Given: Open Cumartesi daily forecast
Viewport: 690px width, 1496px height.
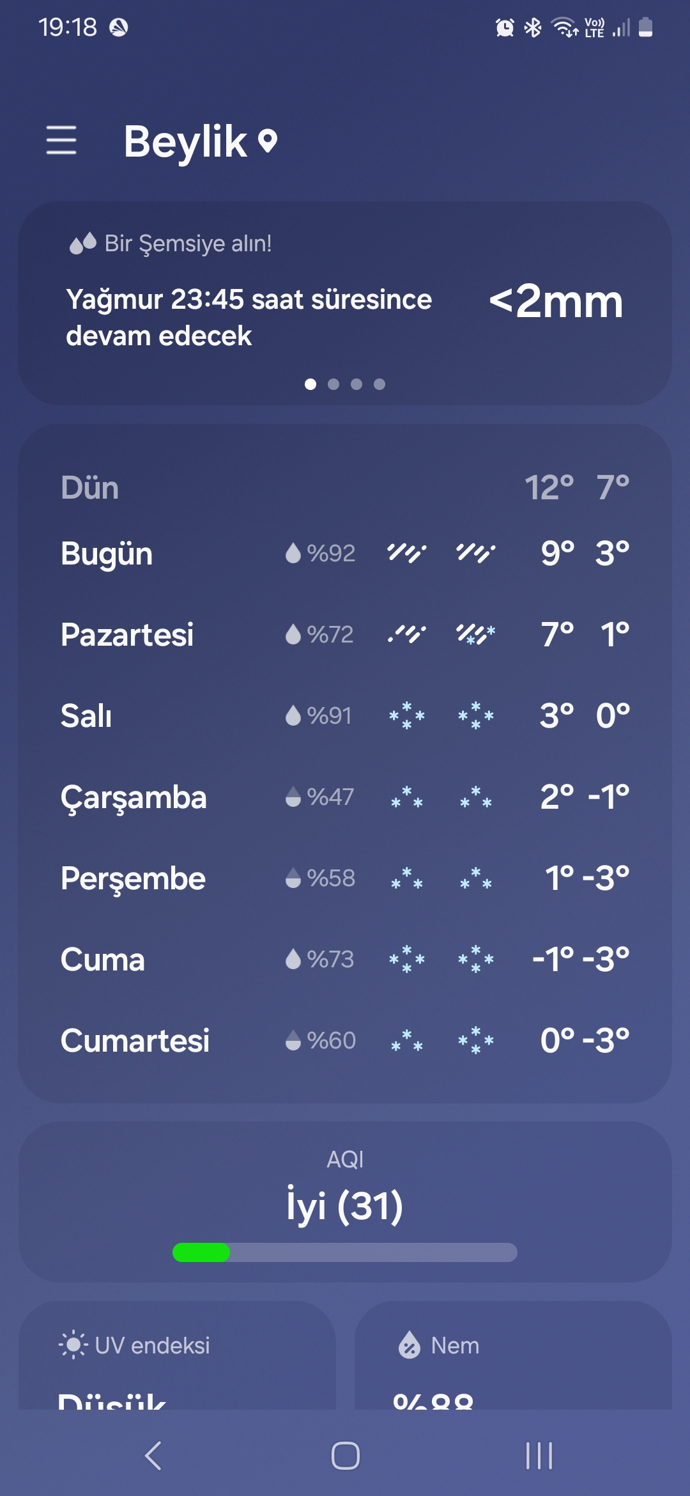Looking at the screenshot, I should tap(345, 1040).
